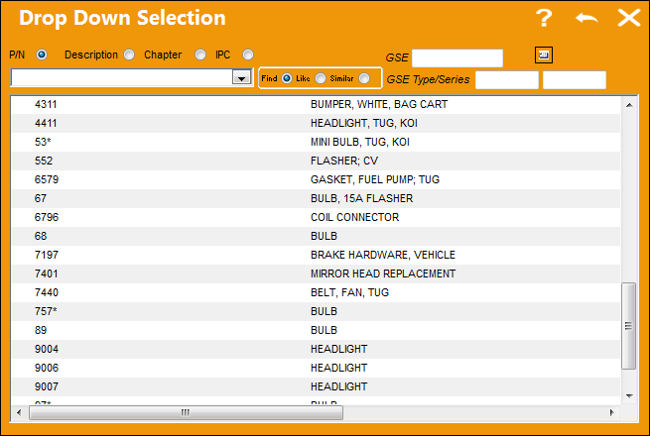Select the IPC radio button
Viewport: 650px width, 436px height.
[248, 54]
